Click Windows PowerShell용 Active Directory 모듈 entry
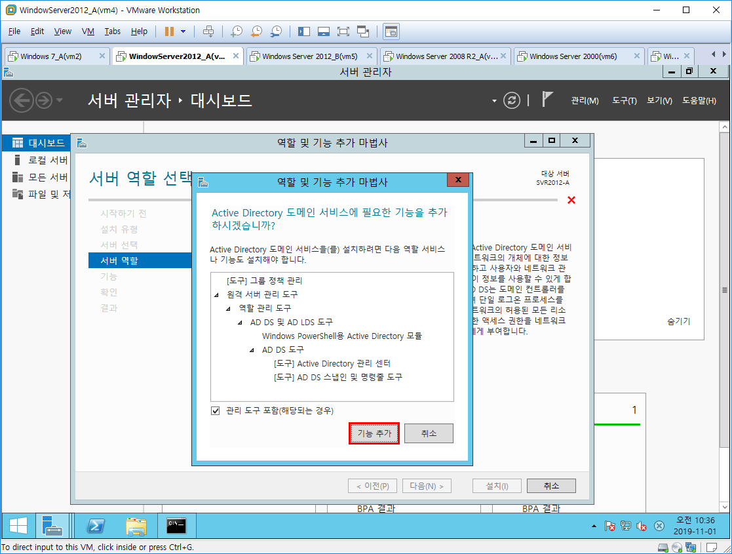This screenshot has height=554, width=732. [341, 336]
